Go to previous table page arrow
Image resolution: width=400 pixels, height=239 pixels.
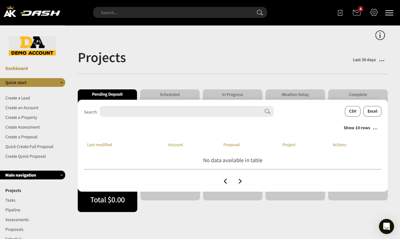click(225, 181)
